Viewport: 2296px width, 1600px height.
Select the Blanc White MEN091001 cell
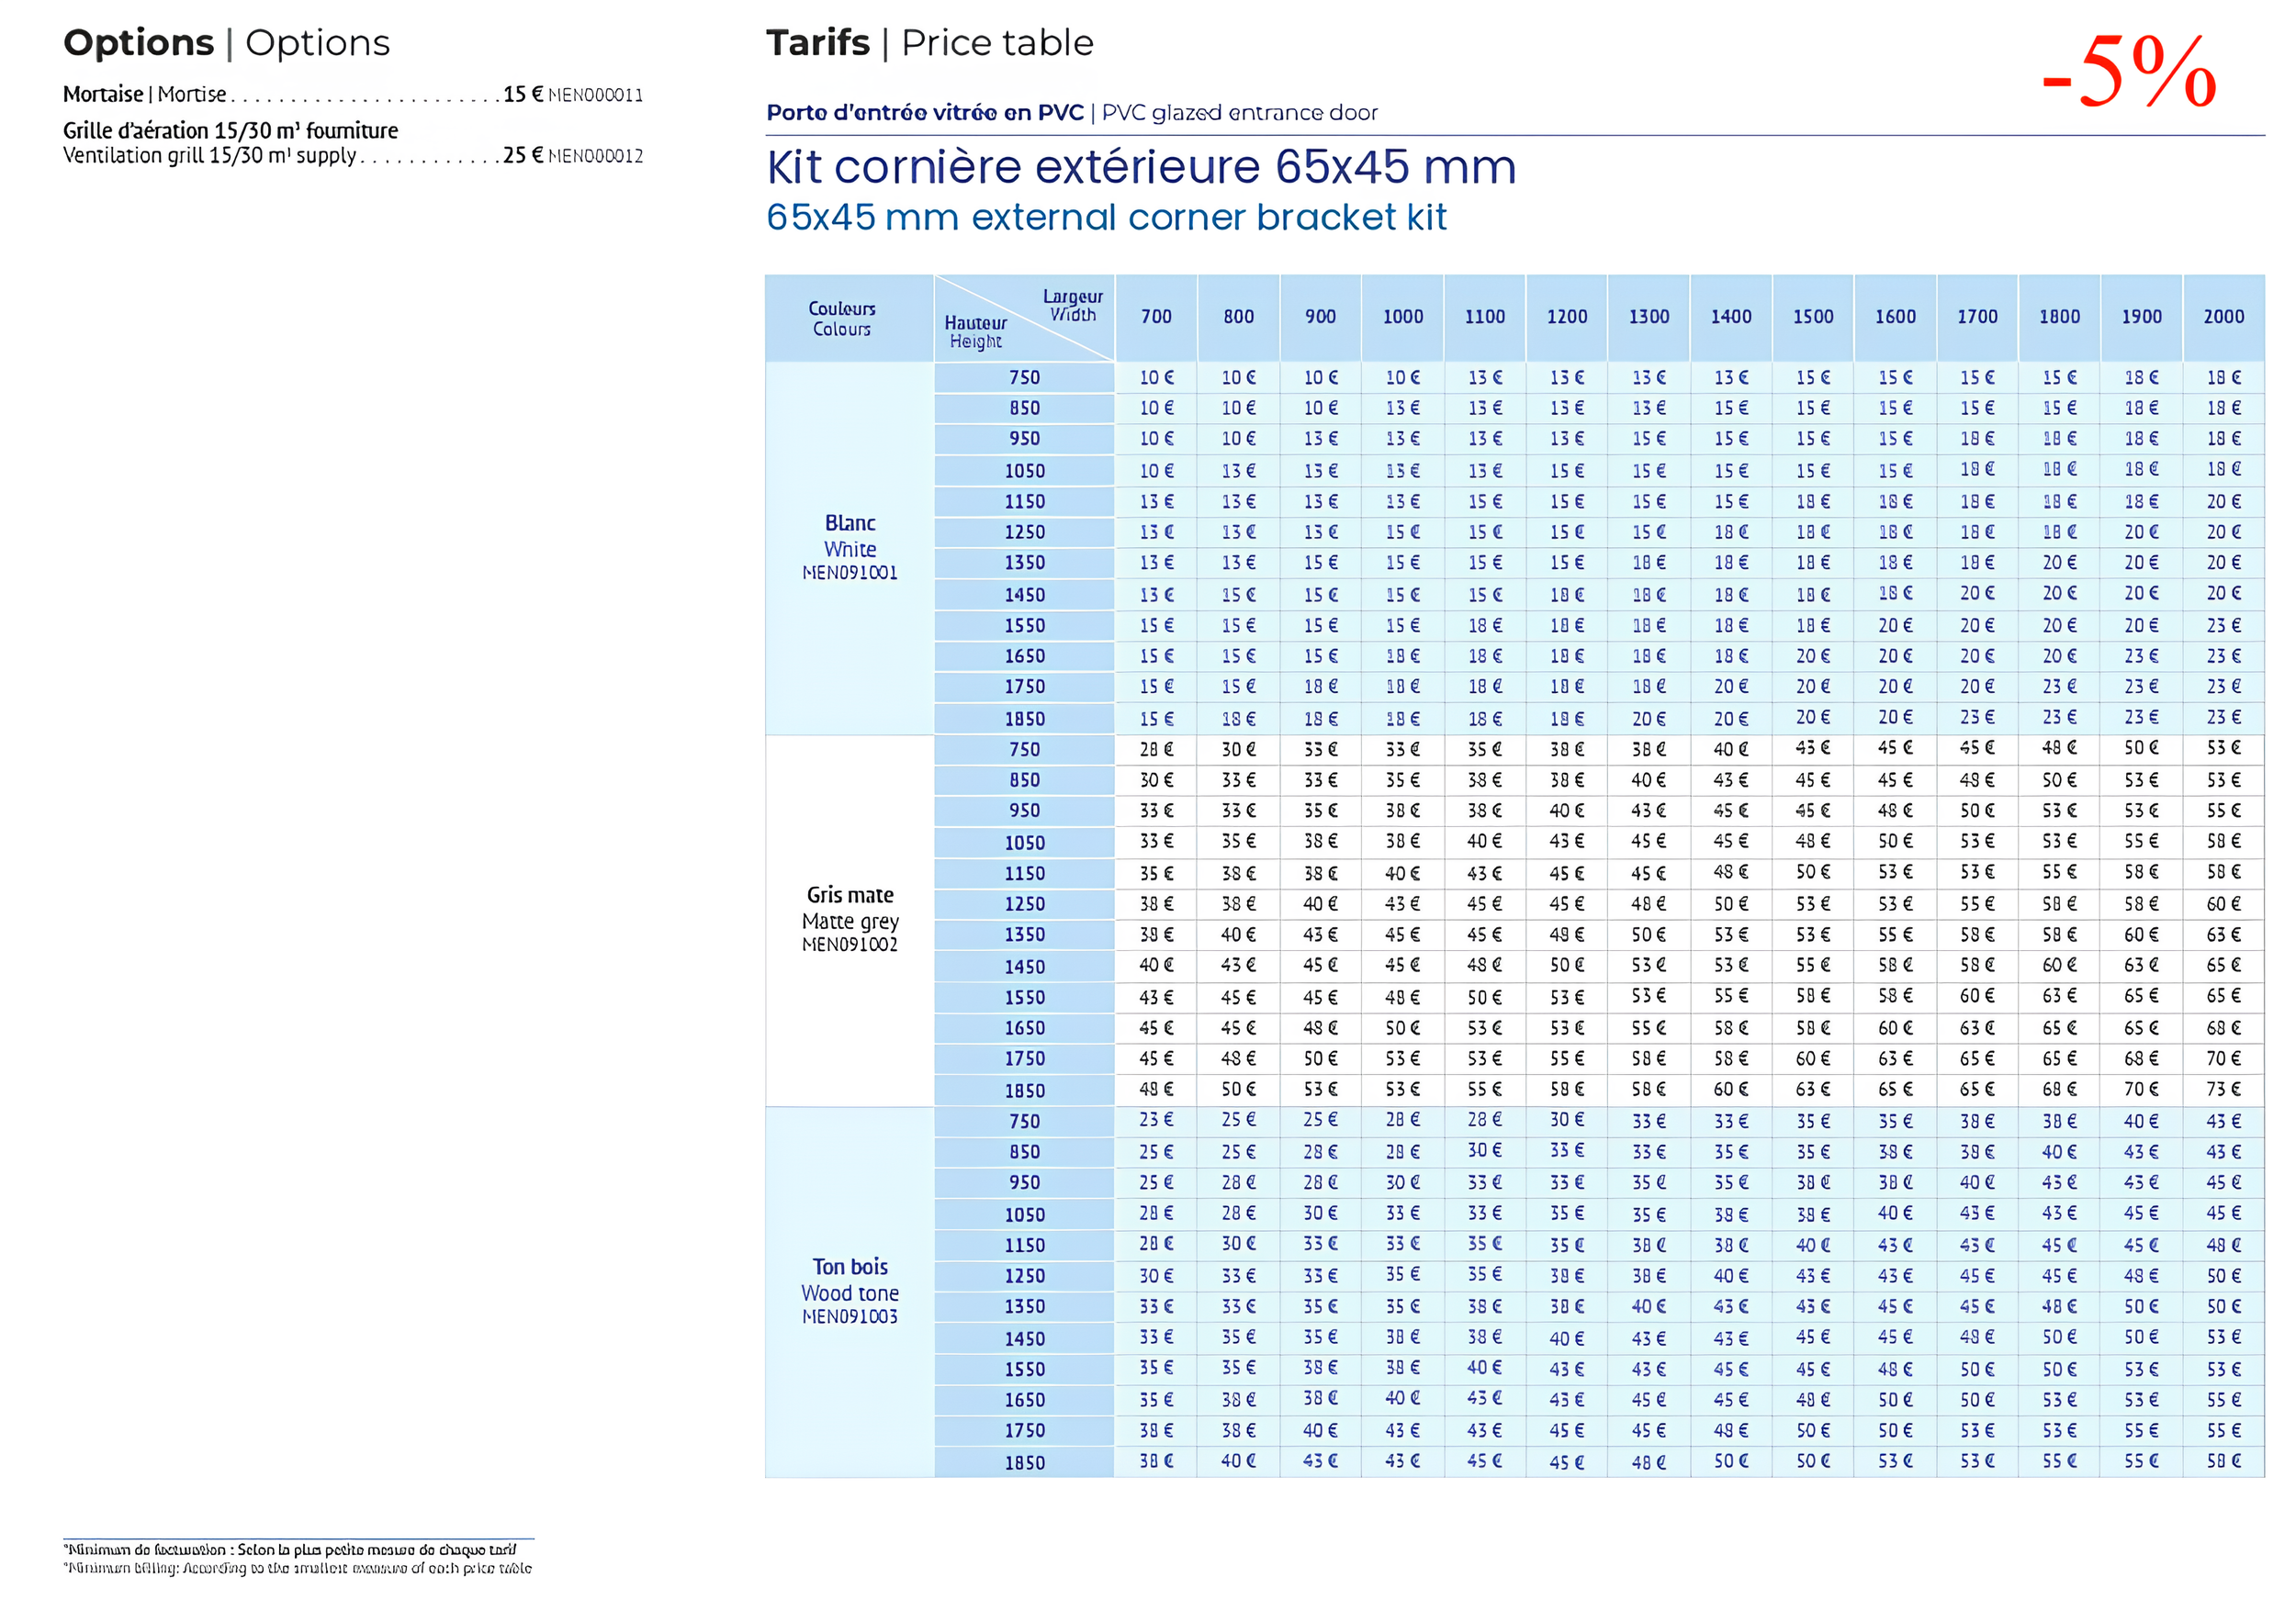pyautogui.click(x=850, y=547)
